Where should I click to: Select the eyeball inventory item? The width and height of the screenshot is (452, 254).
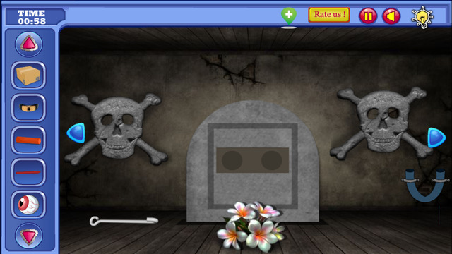click(x=28, y=205)
